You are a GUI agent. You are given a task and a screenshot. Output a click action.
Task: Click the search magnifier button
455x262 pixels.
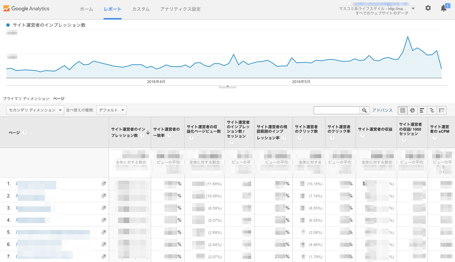point(364,110)
